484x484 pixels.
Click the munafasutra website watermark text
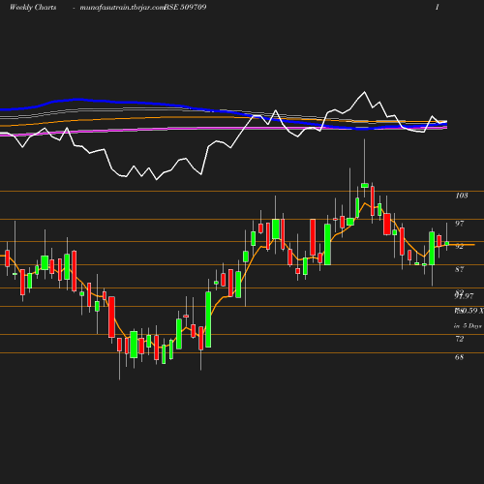coord(123,8)
